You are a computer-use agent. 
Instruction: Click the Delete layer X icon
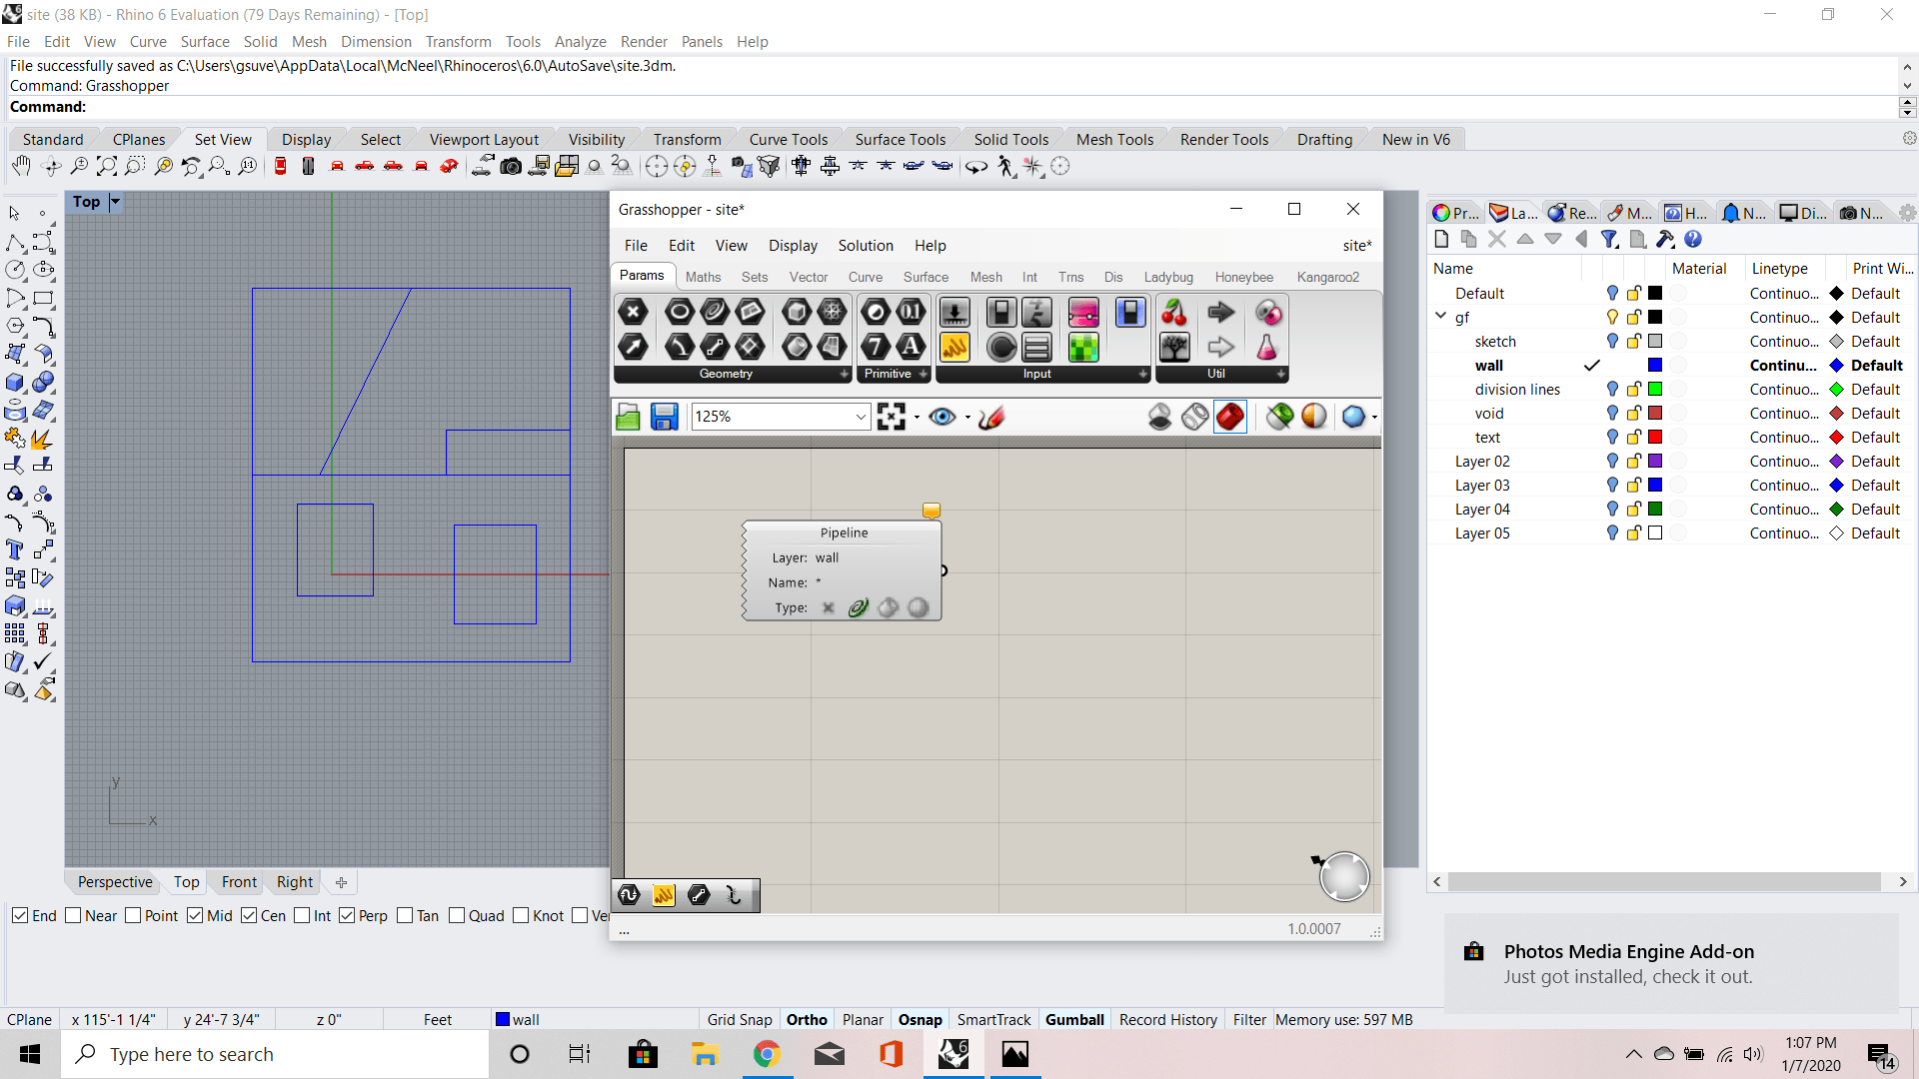(1496, 239)
